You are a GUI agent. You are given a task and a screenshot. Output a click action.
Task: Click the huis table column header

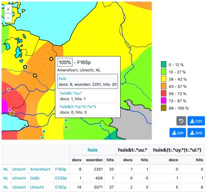[x=92, y=150]
